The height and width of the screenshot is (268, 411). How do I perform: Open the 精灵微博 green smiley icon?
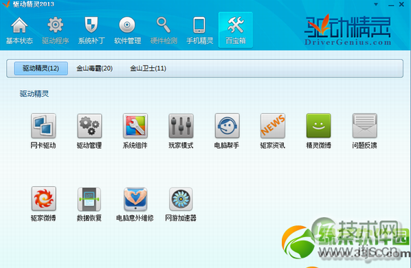[318, 126]
